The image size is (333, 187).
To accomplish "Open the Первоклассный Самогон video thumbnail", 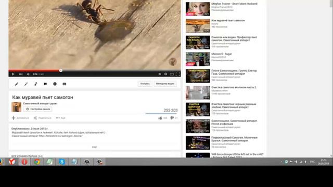I will [x=198, y=143].
